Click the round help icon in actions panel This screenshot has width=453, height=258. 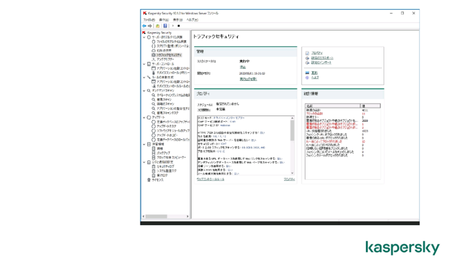[x=307, y=78]
